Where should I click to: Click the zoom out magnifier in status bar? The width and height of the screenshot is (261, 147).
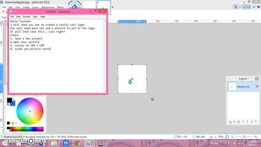pos(233,137)
